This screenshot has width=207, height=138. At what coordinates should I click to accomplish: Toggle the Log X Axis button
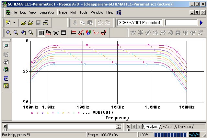coord(41,33)
